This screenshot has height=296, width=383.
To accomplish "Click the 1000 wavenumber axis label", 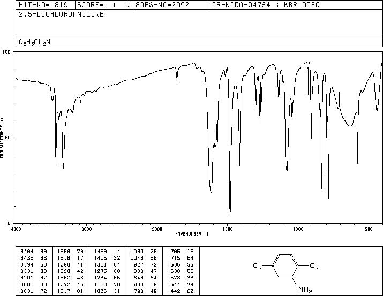I will coord(298,229).
